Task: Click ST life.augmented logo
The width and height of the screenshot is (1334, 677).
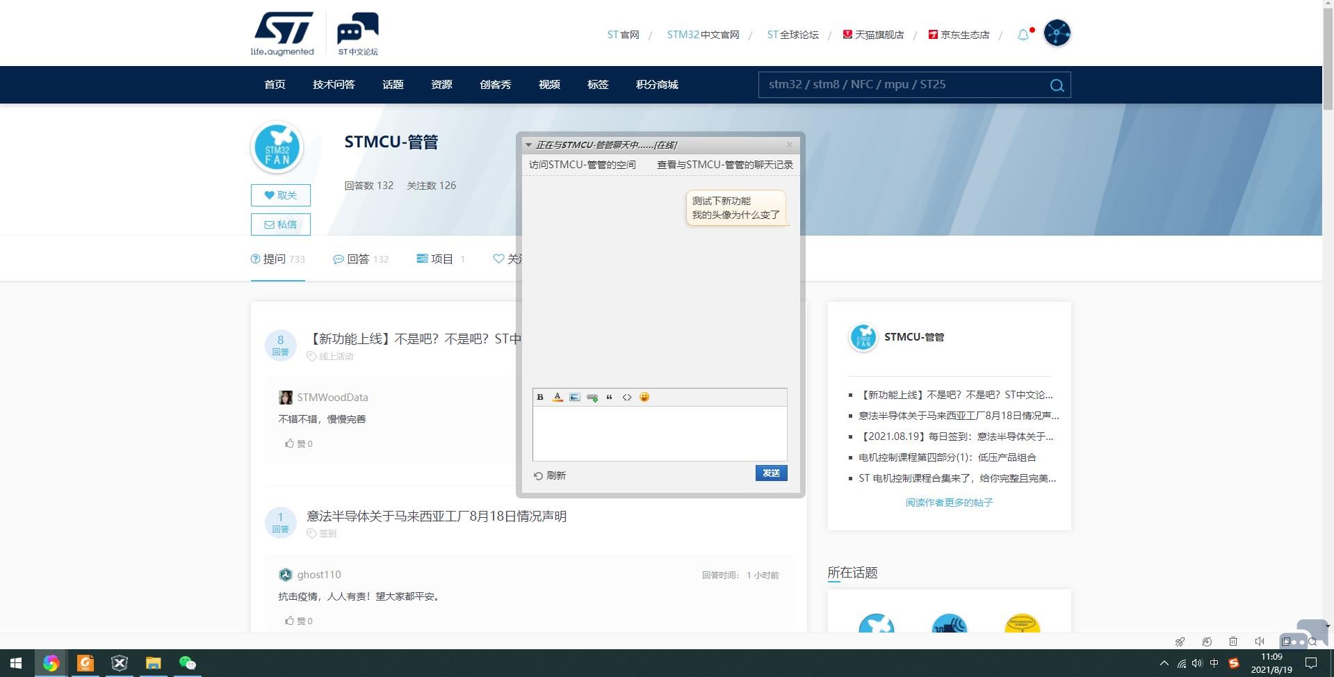Action: coord(283,33)
